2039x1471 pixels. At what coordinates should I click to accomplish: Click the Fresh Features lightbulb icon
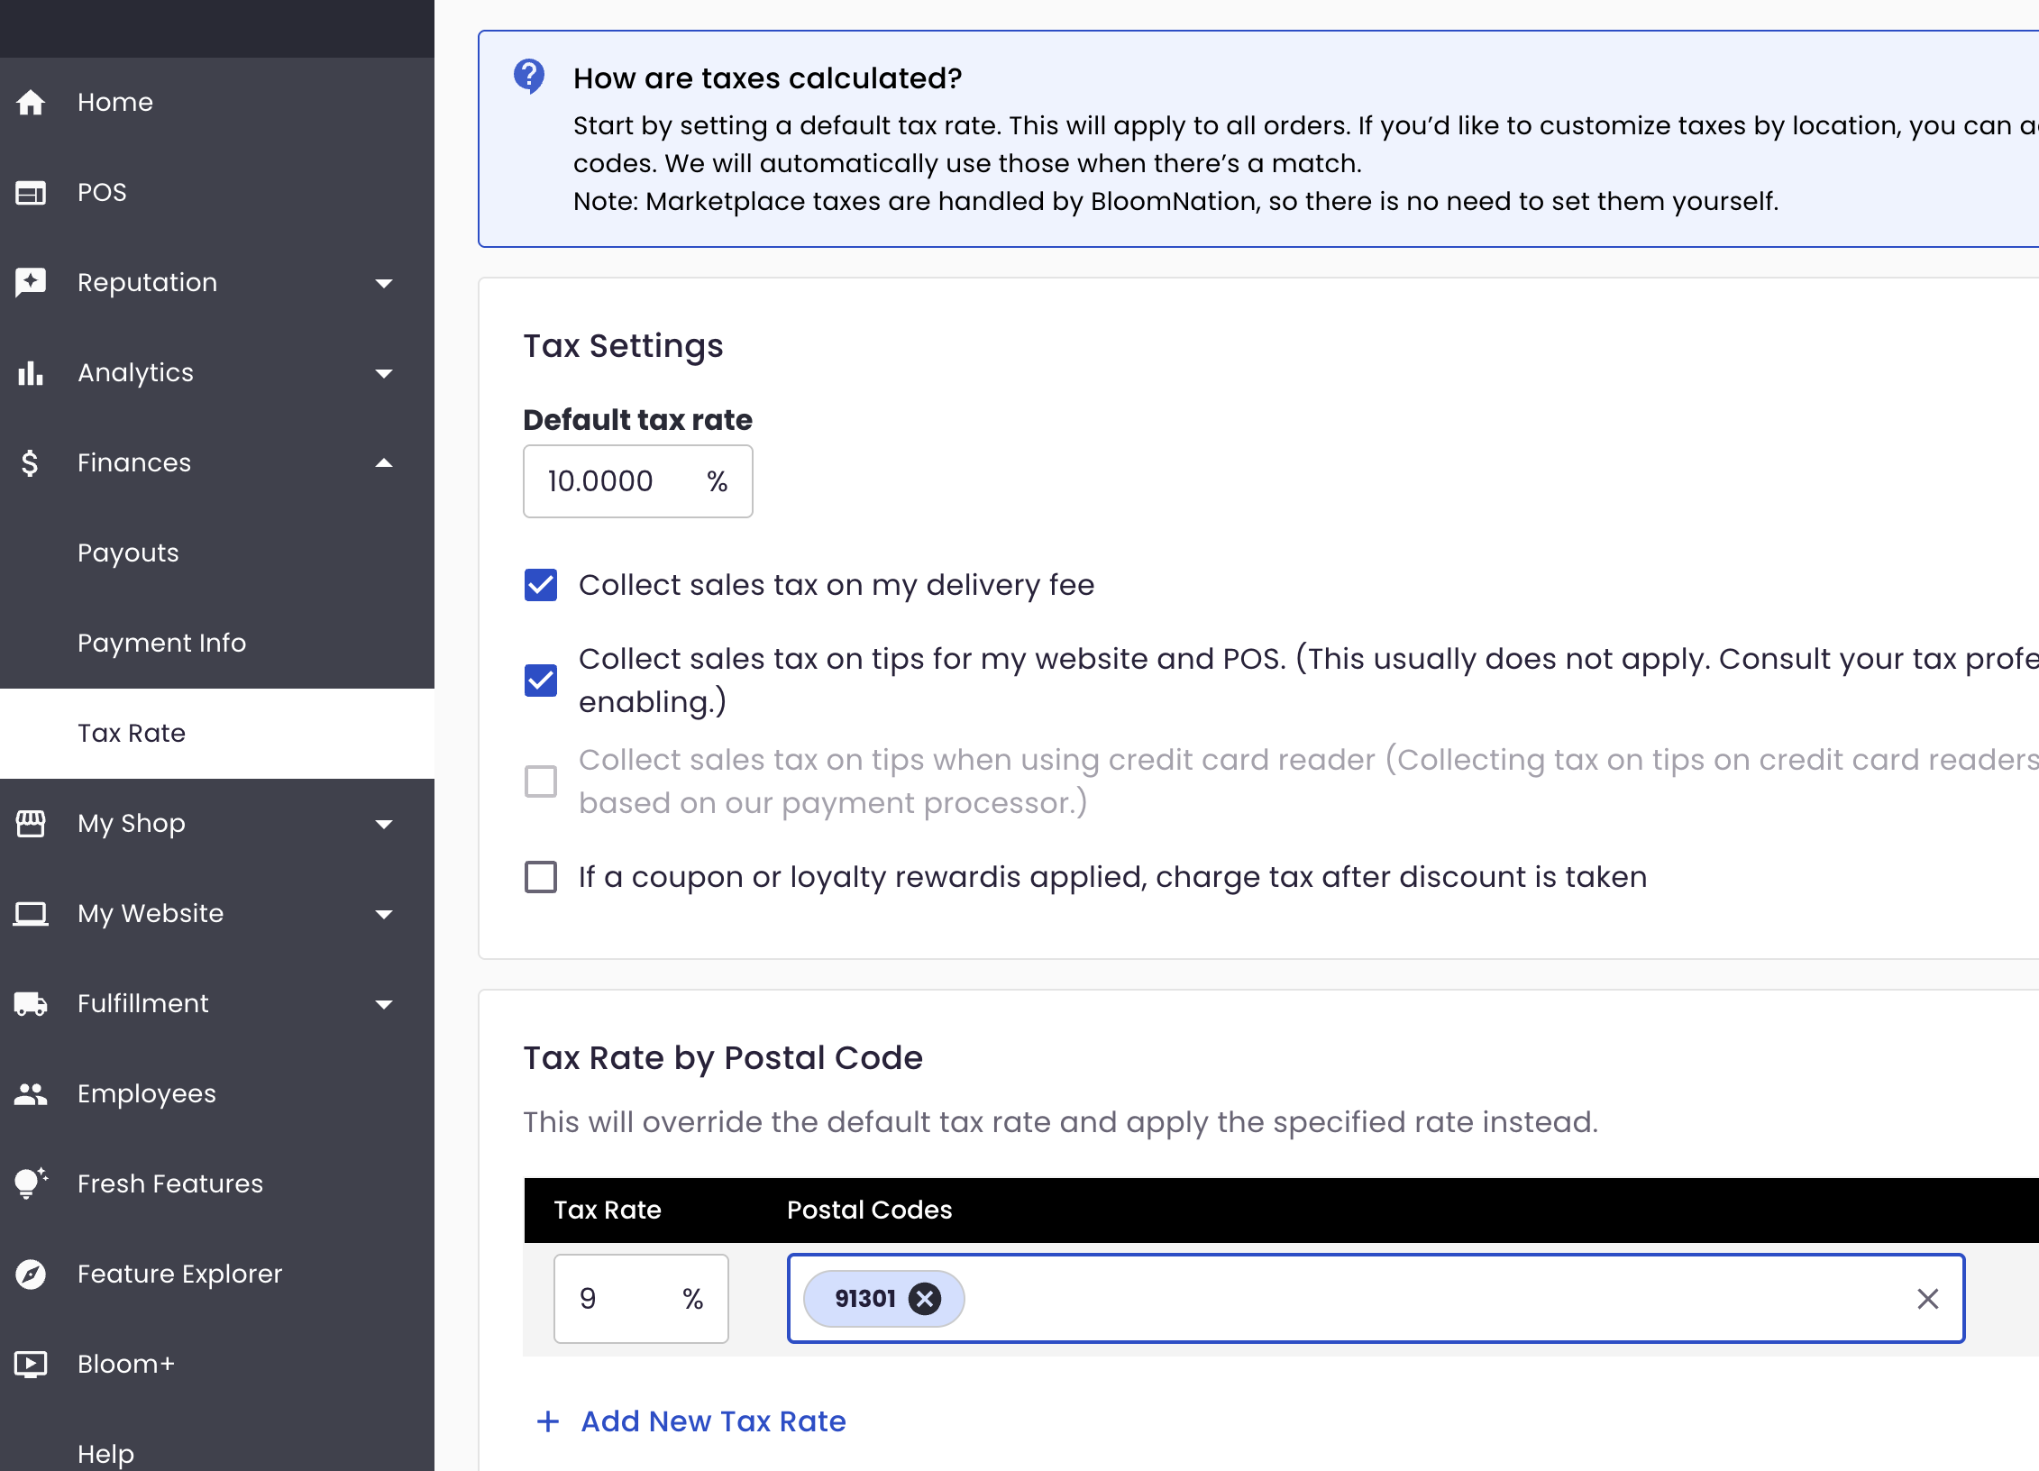pos(31,1183)
